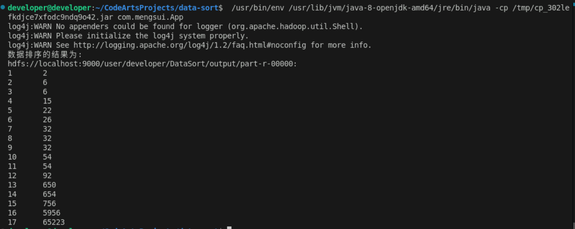Click rank number 5 beside value 22
The image size is (575, 229).
[x=10, y=111]
